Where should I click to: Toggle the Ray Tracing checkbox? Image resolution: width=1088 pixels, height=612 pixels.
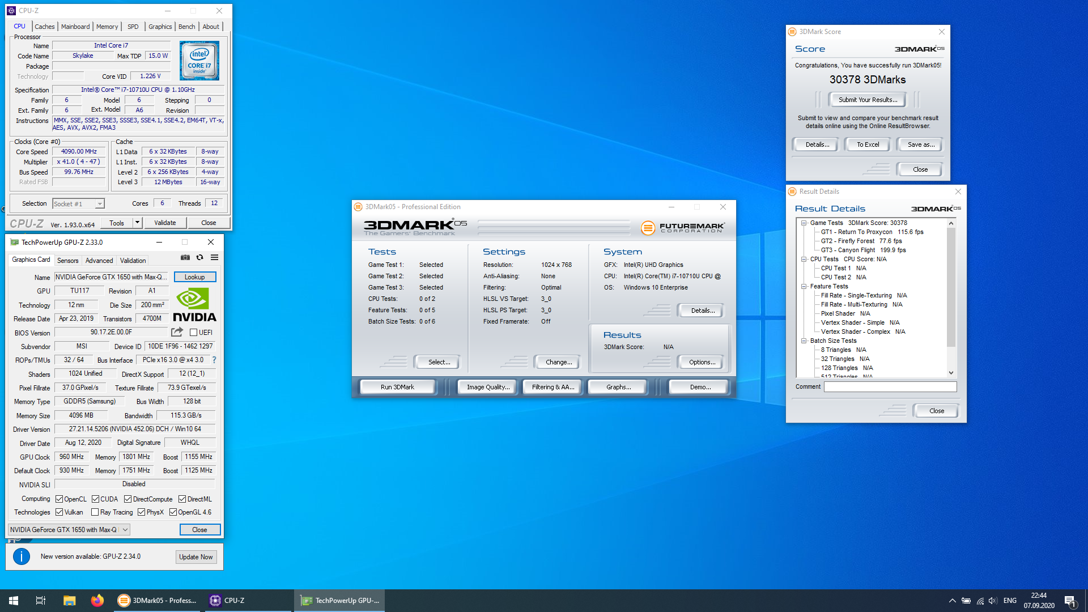click(x=95, y=512)
